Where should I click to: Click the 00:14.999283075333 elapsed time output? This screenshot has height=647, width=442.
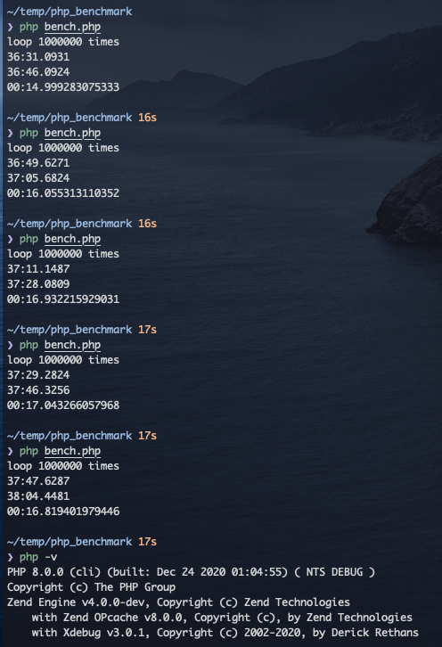(x=63, y=87)
